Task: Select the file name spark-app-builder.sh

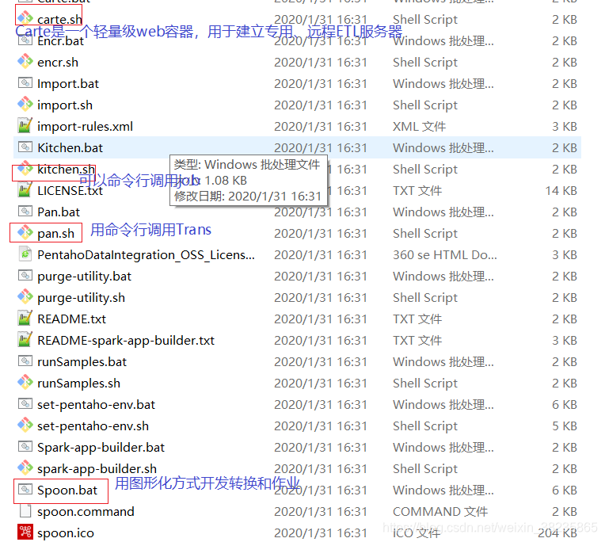Action: pos(97,468)
